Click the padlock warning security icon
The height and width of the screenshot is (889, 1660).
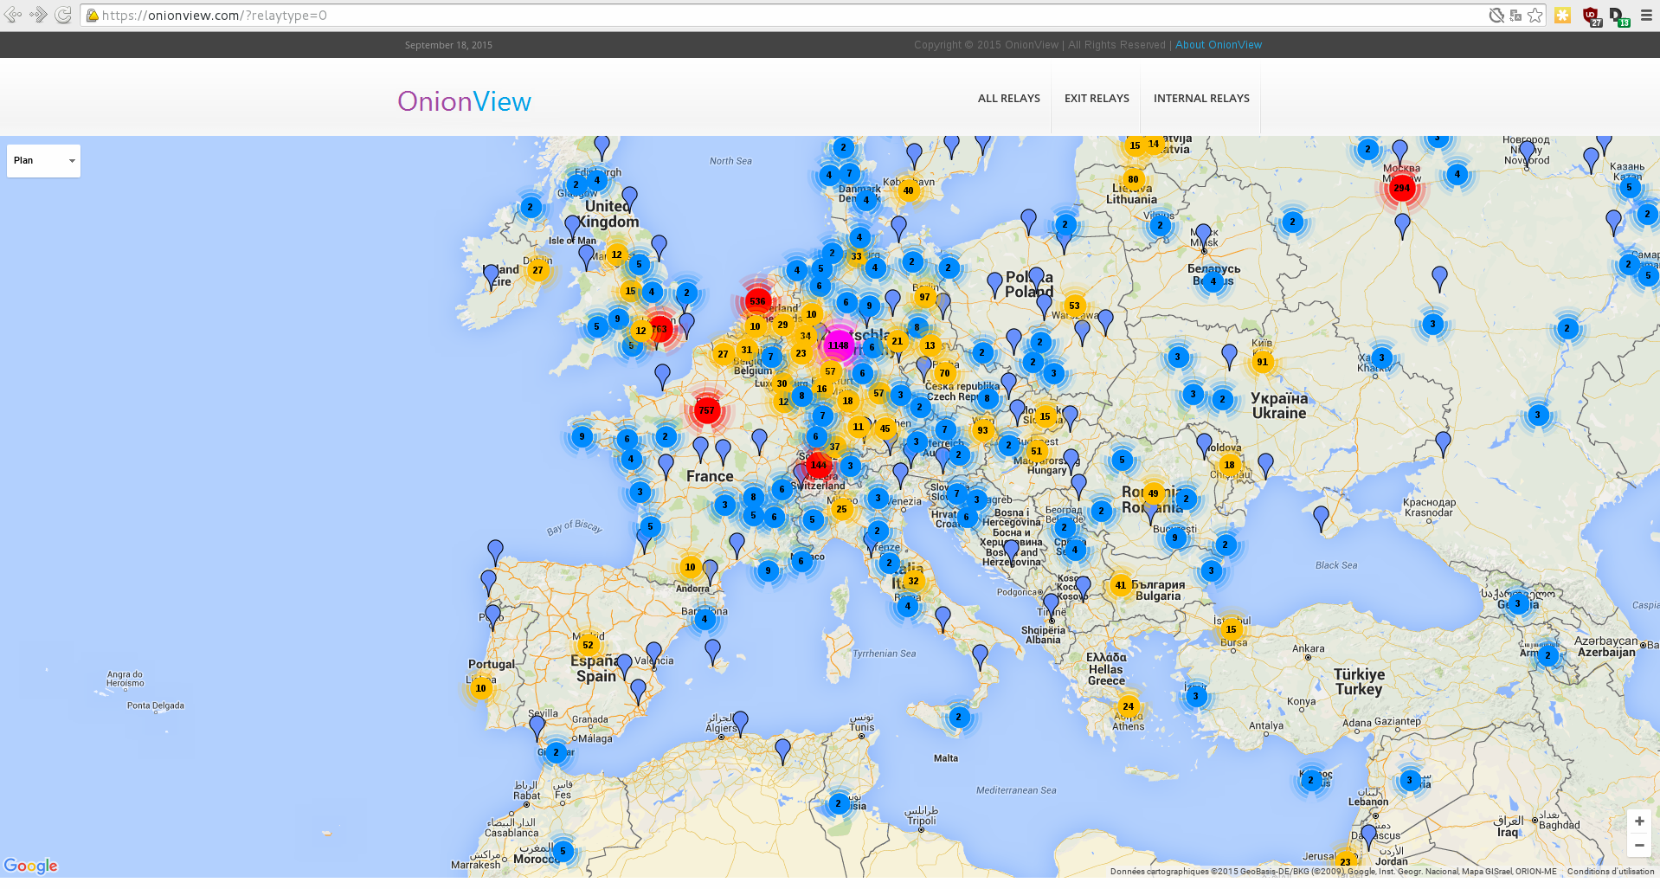92,16
